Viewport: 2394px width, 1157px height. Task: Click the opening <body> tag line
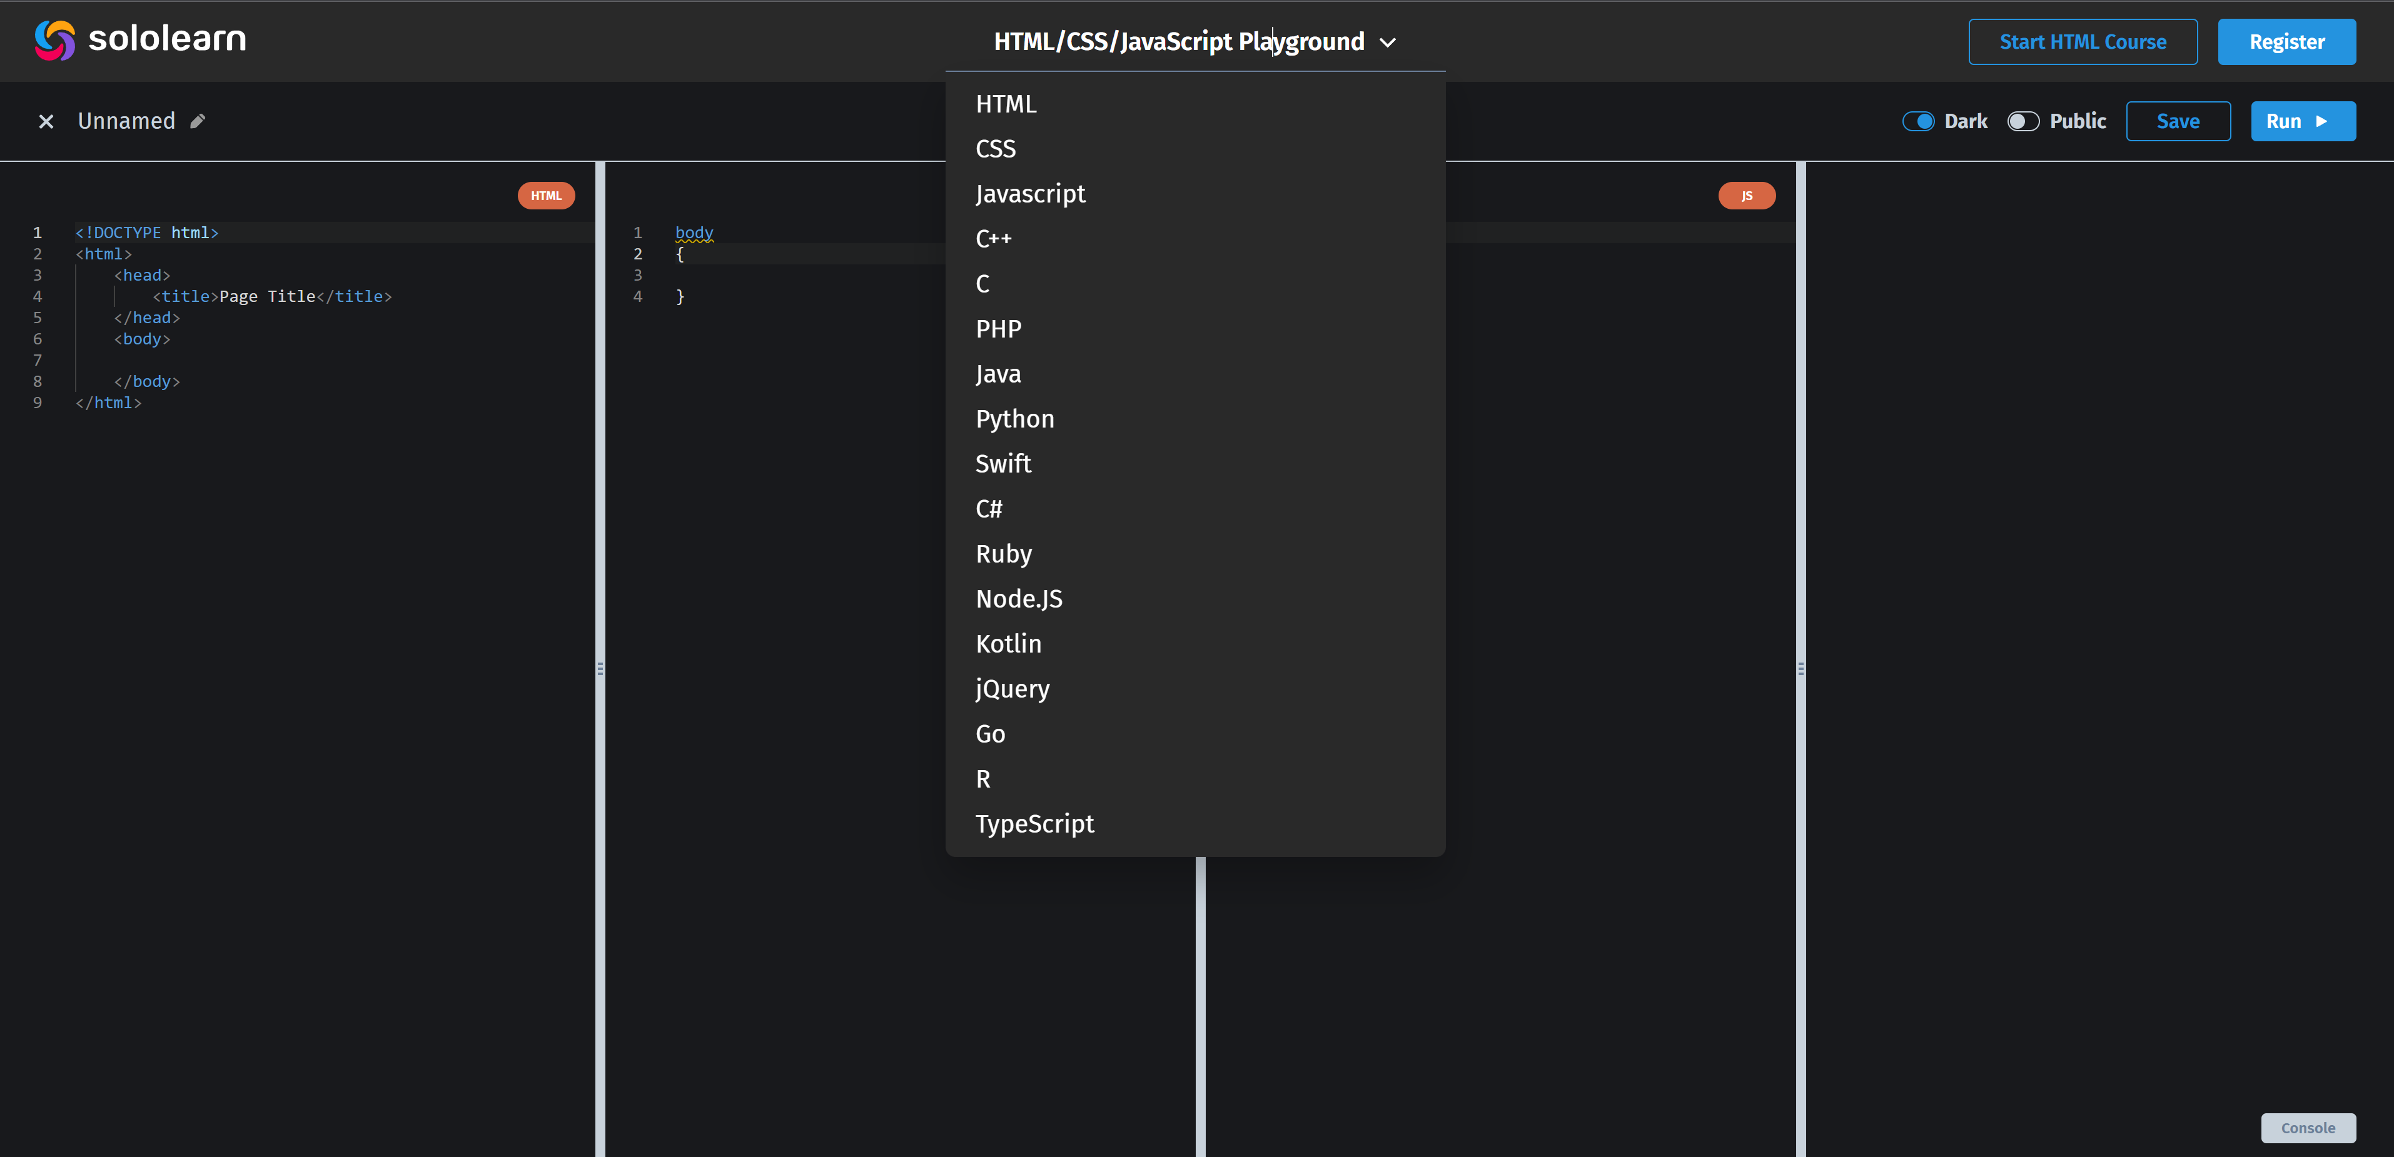(141, 339)
